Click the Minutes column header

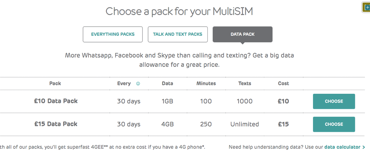pyautogui.click(x=206, y=83)
